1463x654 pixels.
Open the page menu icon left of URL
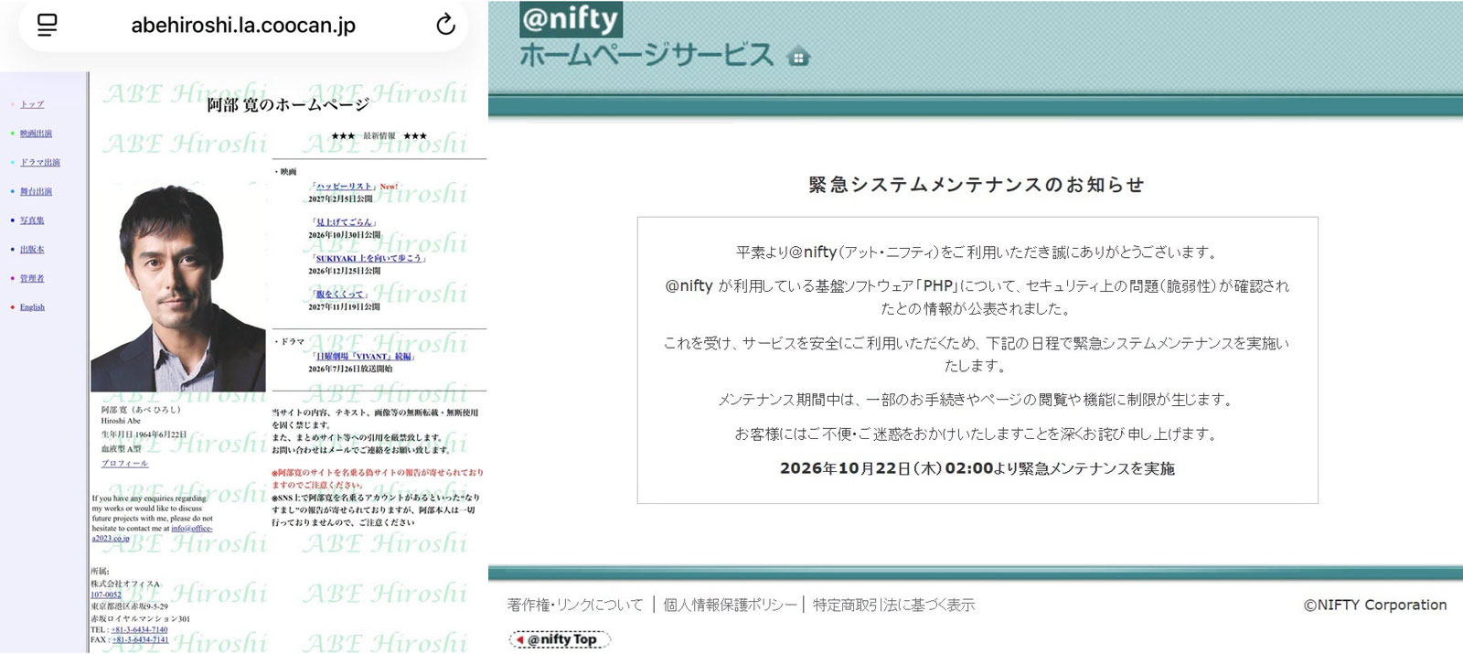47,25
